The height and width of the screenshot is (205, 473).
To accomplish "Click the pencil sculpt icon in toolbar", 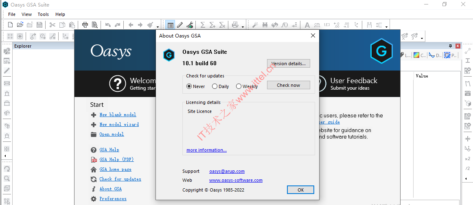I will click(180, 25).
